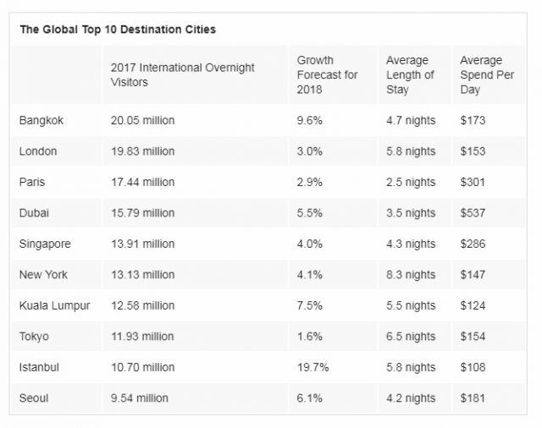The height and width of the screenshot is (428, 542).
Task: Select Kuala Lumpur's 7.5% growth cell
Action: [310, 305]
